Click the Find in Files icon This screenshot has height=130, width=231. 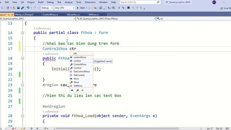pyautogui.click(x=95, y=8)
